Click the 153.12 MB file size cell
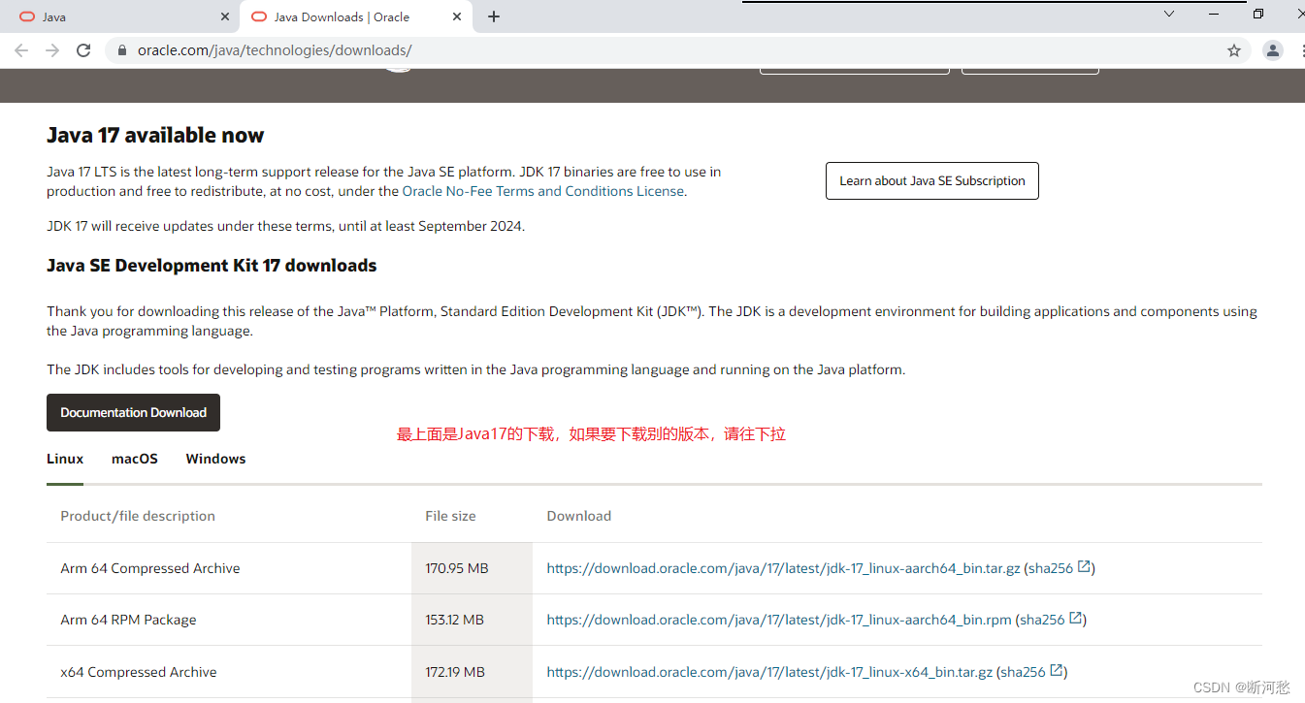The height and width of the screenshot is (703, 1305). (472, 620)
